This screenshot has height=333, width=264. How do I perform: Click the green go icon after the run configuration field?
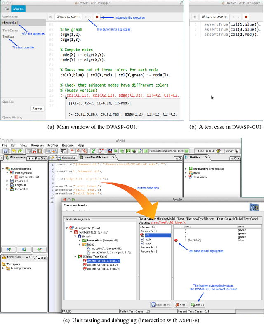pyautogui.click(x=186, y=151)
